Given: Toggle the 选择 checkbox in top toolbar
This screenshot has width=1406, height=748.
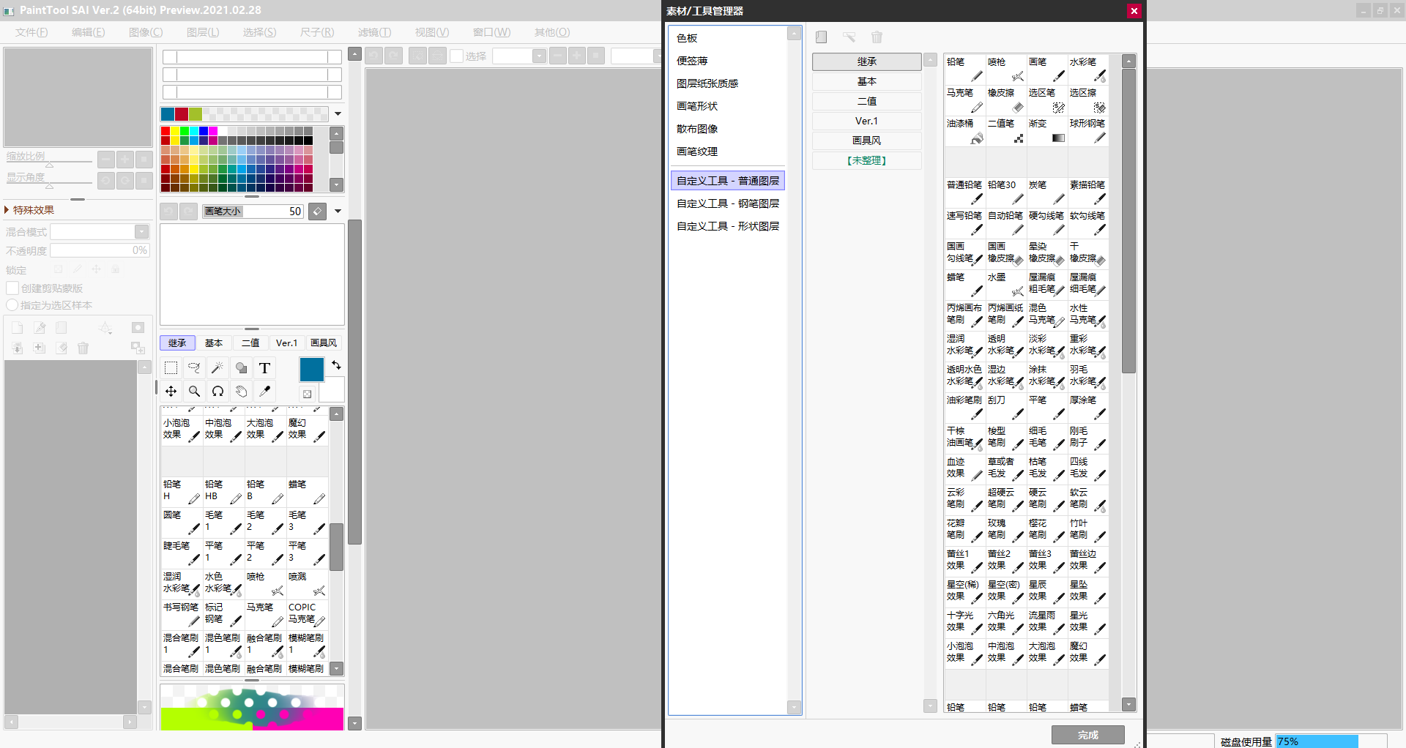Looking at the screenshot, I should tap(456, 56).
